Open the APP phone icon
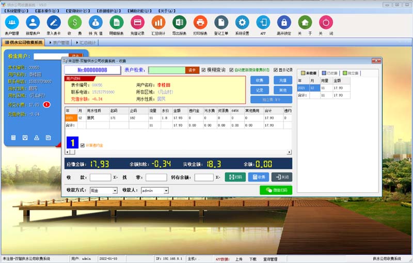Viewport: 413px width, 263px height. click(263, 23)
